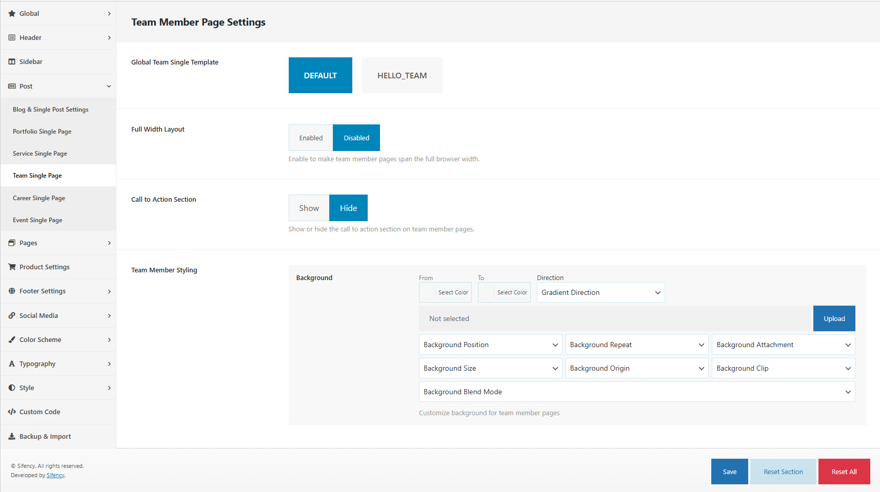The image size is (880, 492).
Task: Click the Footer Settings globe icon
Action: click(x=12, y=291)
